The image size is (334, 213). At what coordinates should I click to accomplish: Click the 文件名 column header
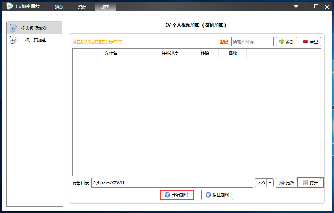coord(111,53)
